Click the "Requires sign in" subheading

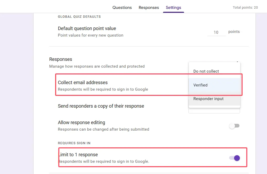coord(74,143)
